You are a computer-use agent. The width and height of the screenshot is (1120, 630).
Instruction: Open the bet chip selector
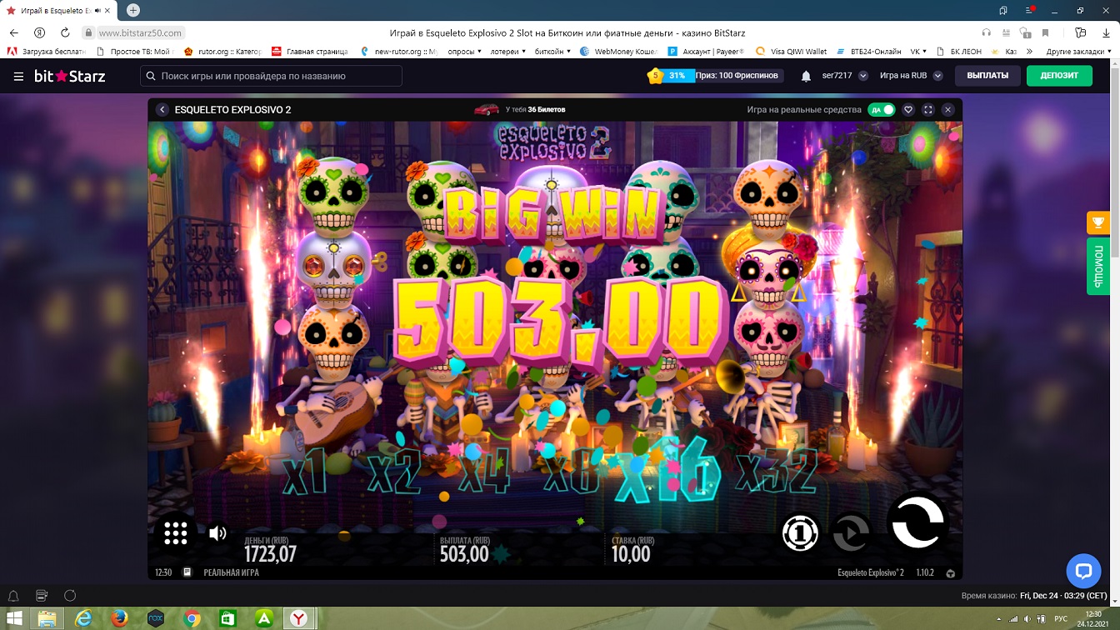pos(800,533)
